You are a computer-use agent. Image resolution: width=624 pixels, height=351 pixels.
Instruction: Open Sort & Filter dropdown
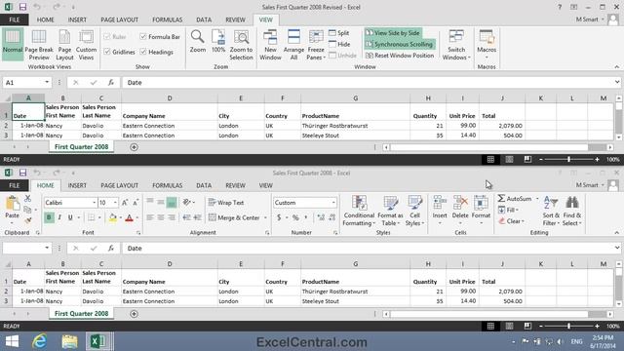pyautogui.click(x=551, y=211)
